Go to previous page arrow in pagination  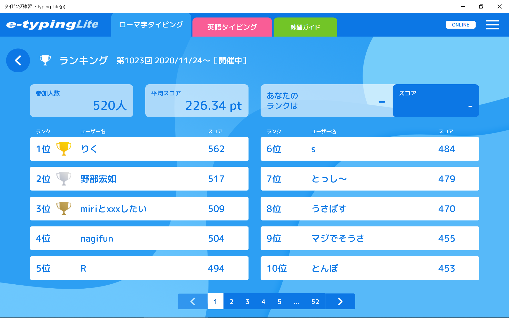(193, 301)
